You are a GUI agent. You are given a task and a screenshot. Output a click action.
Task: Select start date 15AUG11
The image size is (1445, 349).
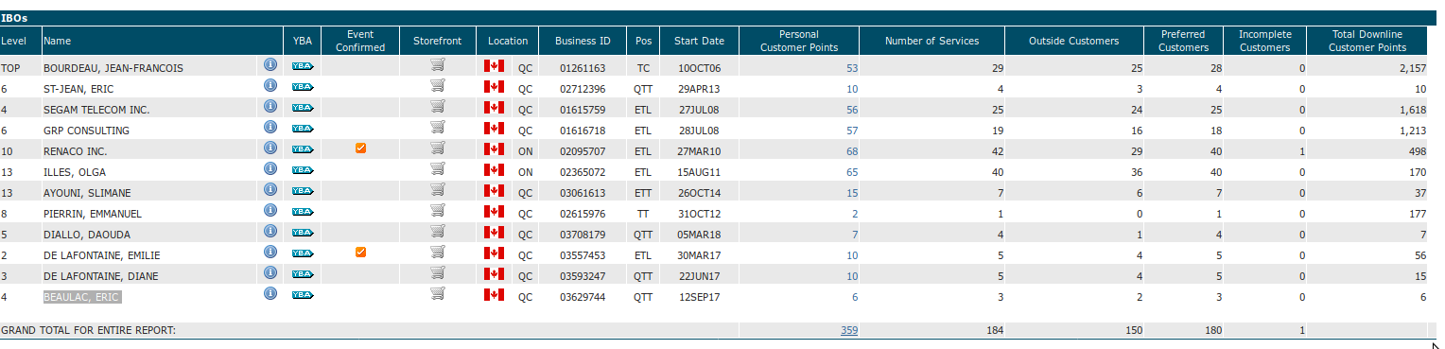[700, 172]
